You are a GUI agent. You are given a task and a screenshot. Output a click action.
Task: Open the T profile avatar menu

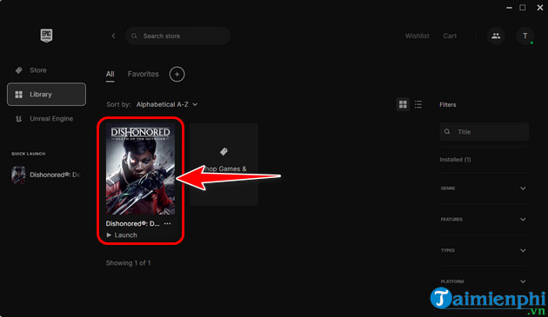[525, 36]
